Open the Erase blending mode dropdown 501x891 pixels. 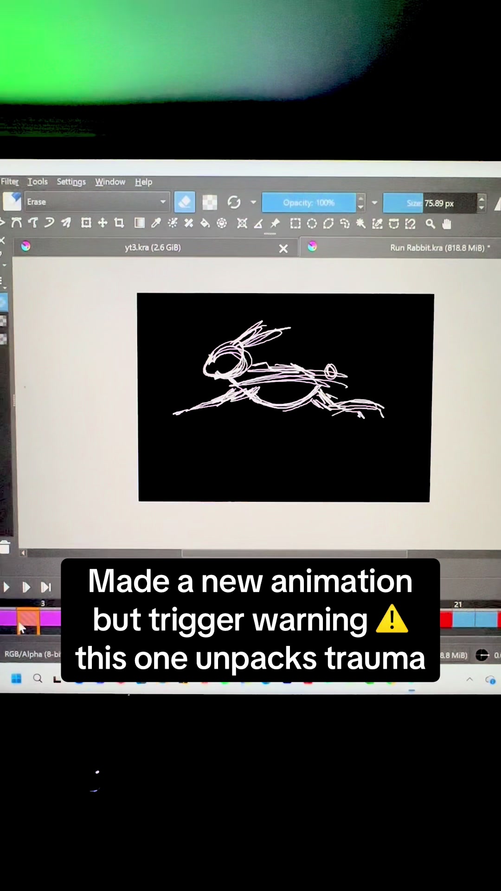(x=96, y=202)
